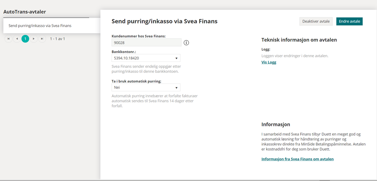This screenshot has width=377, height=181.
Task: Open Informasjon fra Svea Finans om avtalen
Action: (297, 159)
